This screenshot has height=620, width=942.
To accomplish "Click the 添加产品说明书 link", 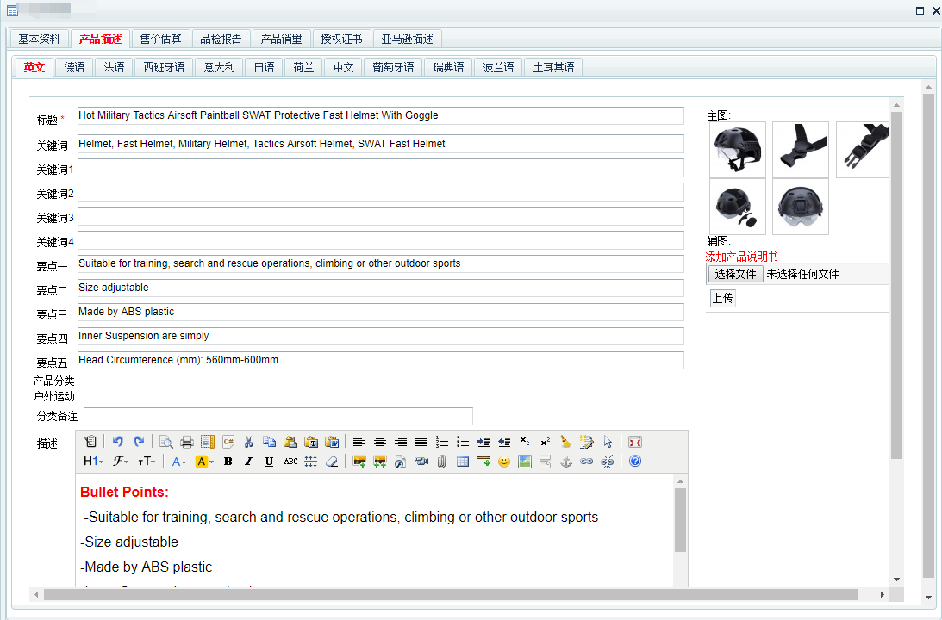I will point(741,257).
